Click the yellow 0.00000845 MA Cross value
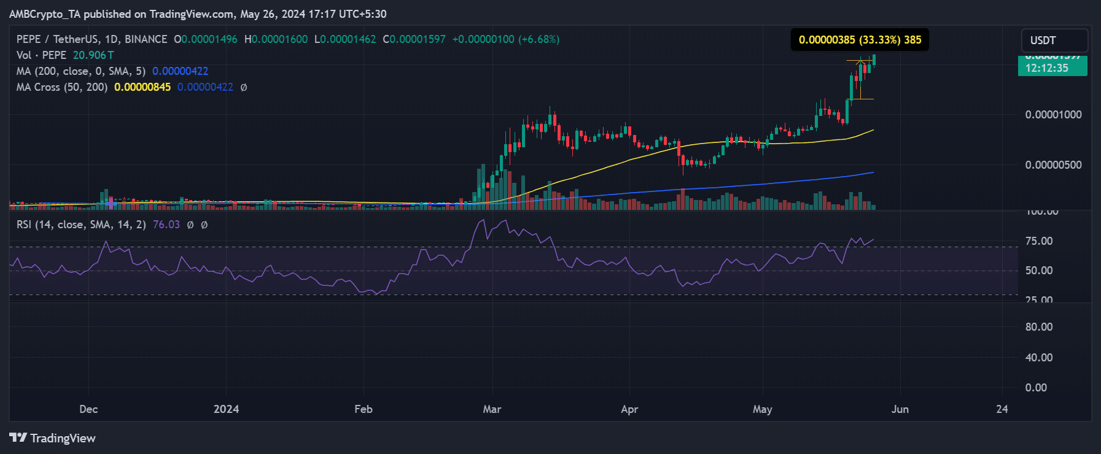 (142, 87)
